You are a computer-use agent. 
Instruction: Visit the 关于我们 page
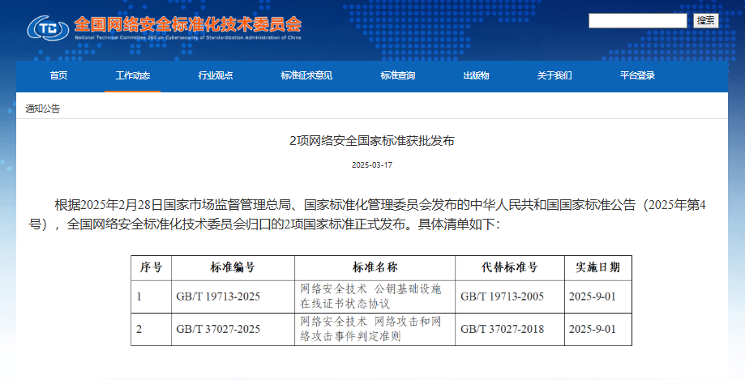[554, 75]
